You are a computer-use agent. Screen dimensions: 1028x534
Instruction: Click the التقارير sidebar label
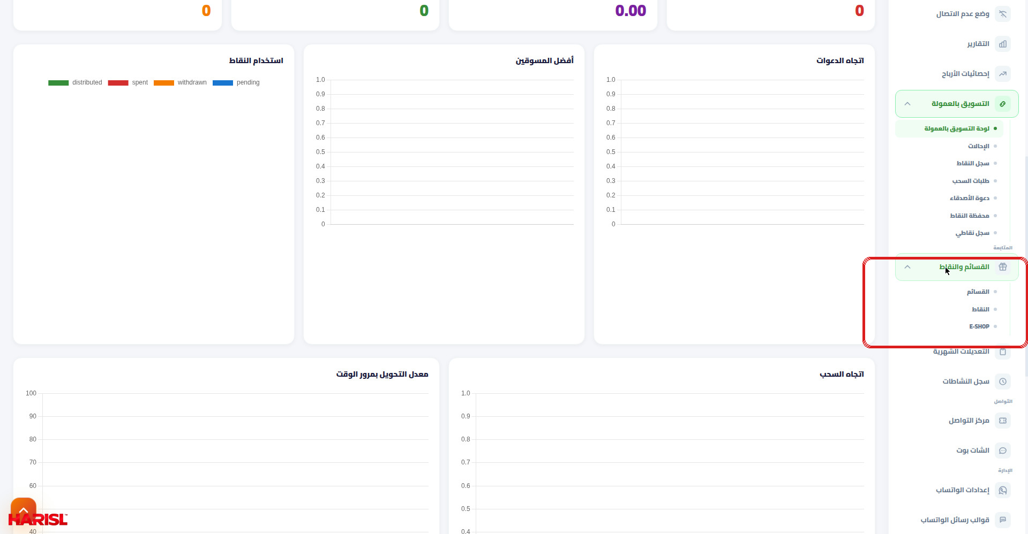tap(978, 44)
